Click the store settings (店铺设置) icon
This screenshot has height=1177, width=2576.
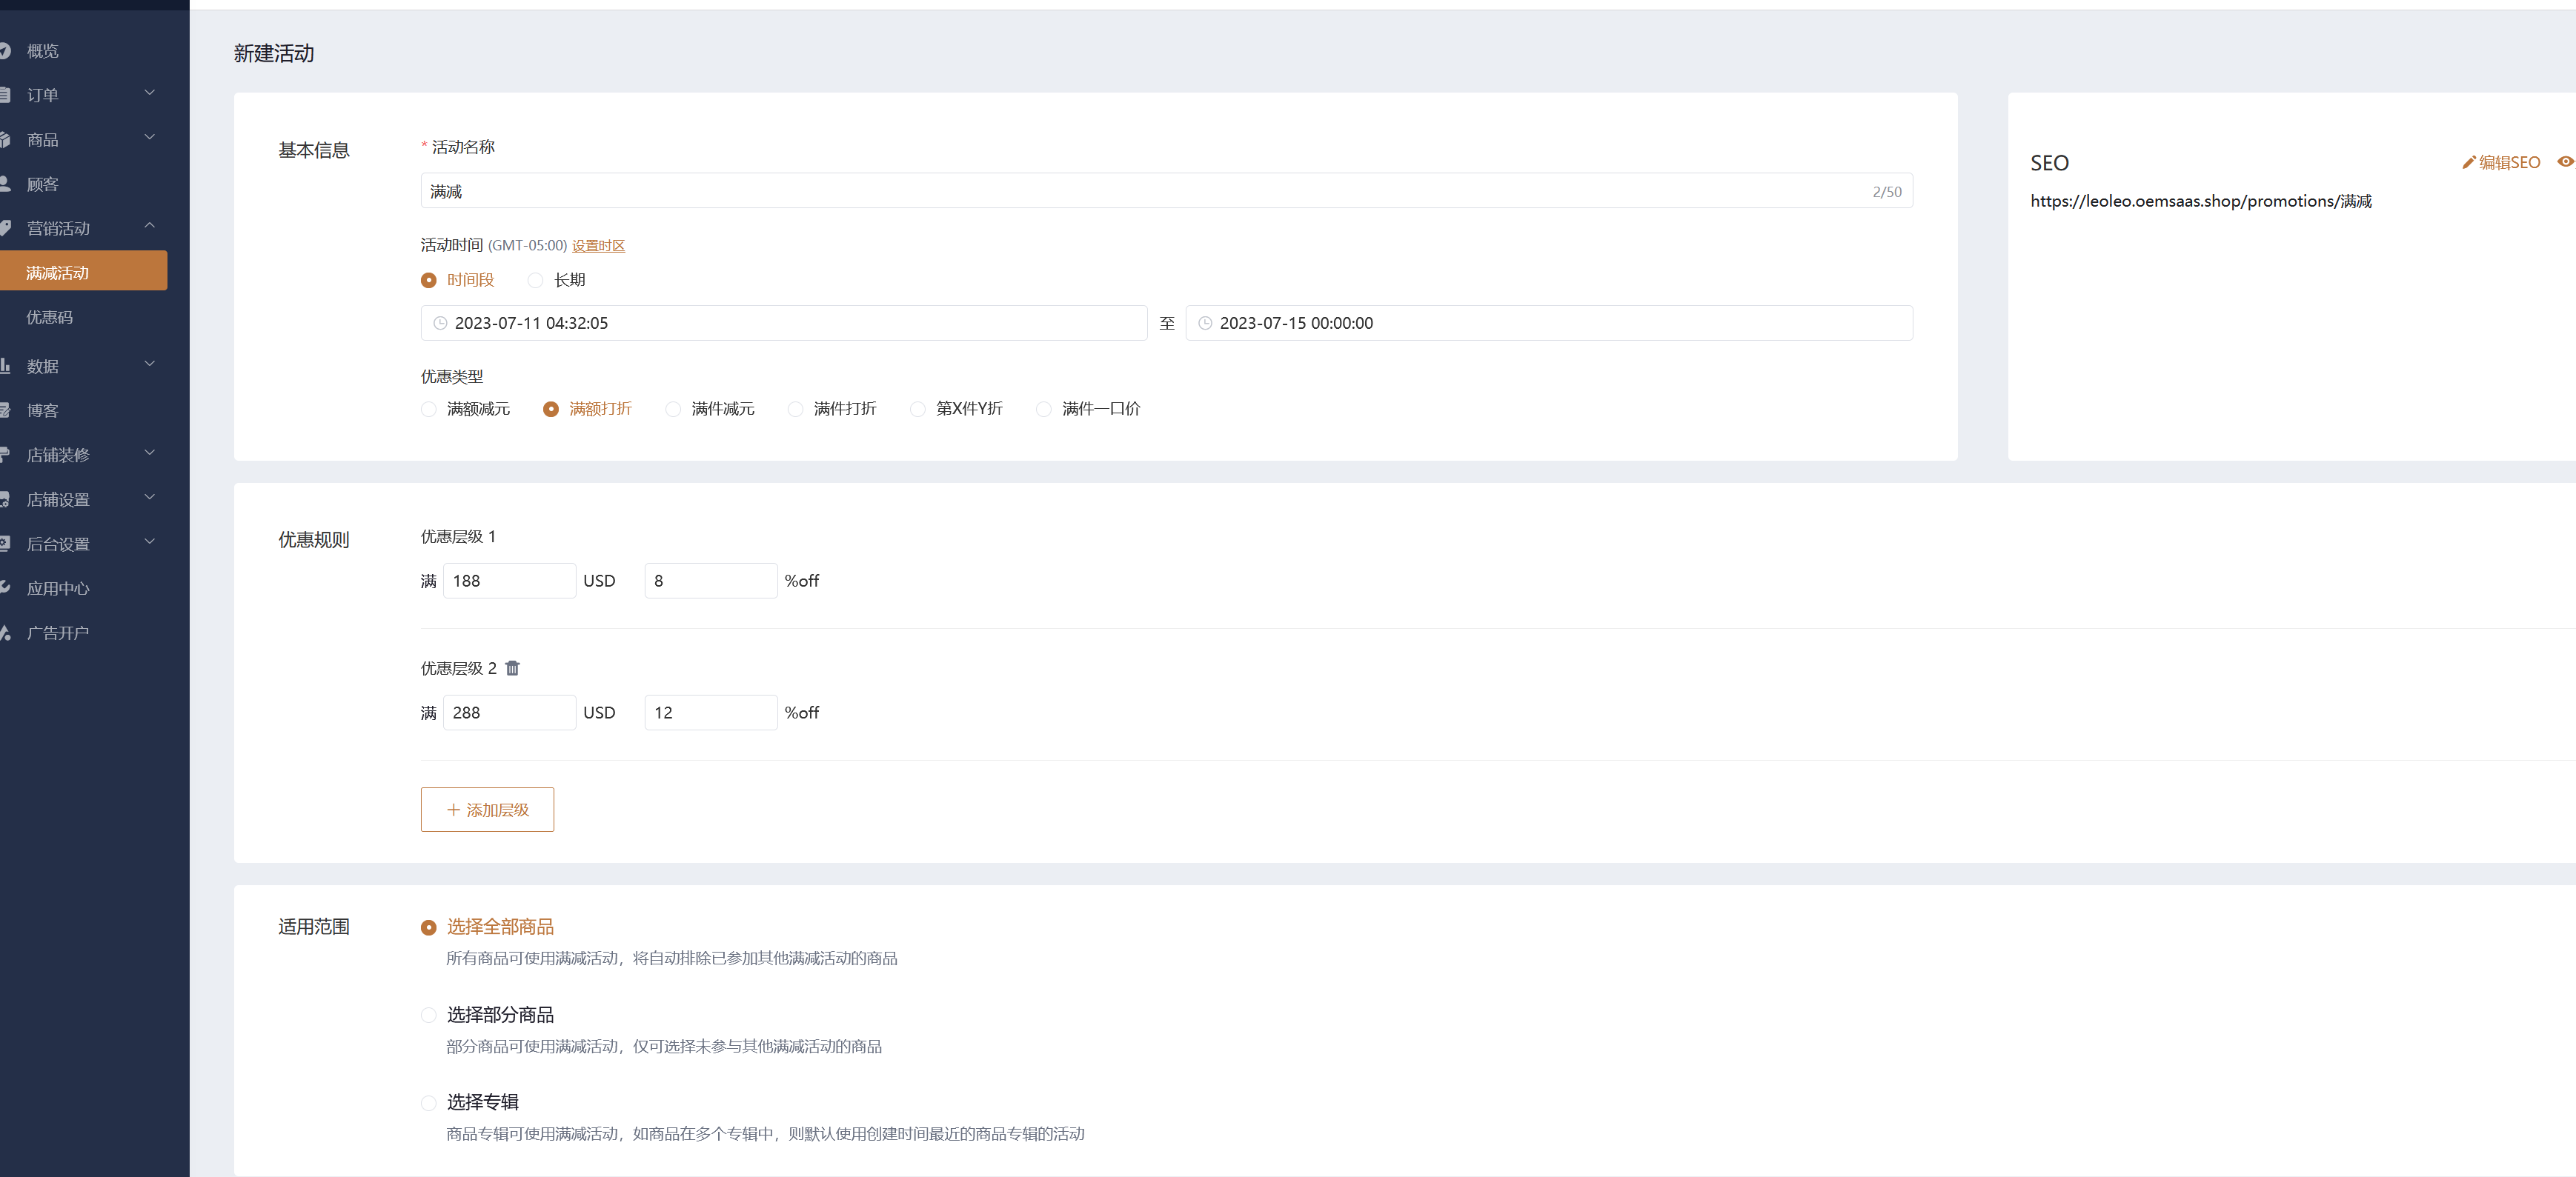[4, 499]
